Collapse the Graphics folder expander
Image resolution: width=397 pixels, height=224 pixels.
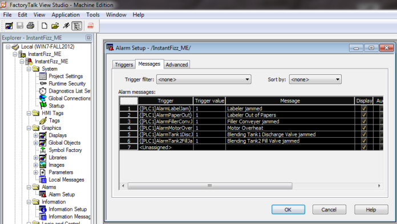pos(29,128)
